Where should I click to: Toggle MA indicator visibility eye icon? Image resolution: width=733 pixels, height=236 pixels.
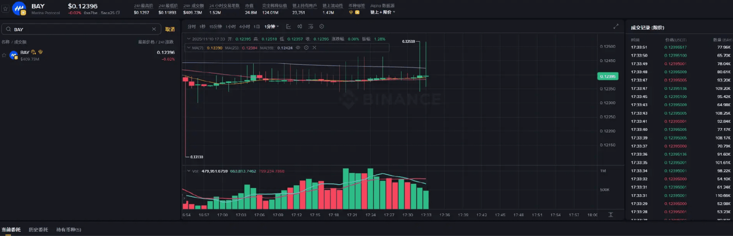click(x=298, y=48)
